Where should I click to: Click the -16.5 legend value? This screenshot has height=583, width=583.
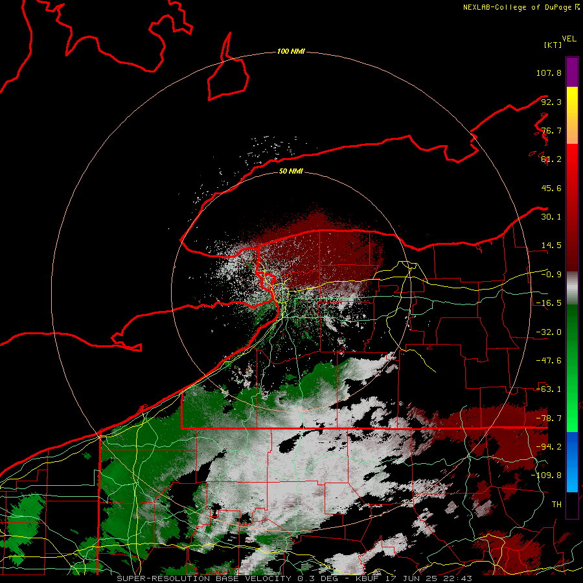tap(549, 303)
